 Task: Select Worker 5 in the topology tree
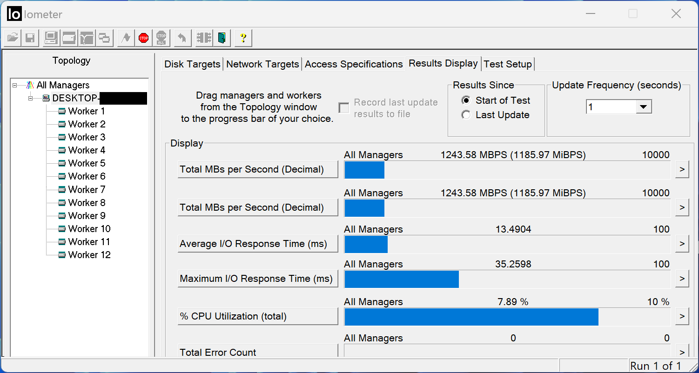[87, 163]
